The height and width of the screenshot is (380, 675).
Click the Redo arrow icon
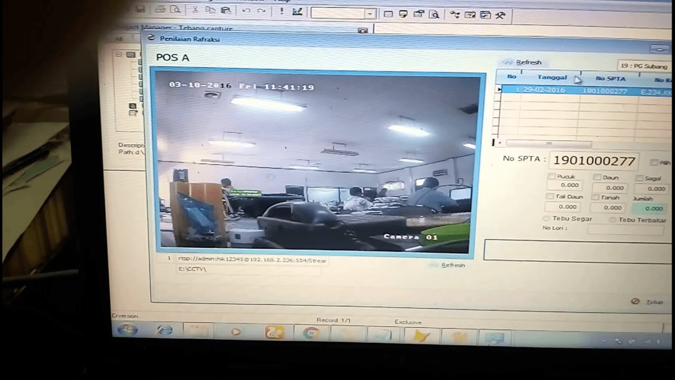point(261,11)
